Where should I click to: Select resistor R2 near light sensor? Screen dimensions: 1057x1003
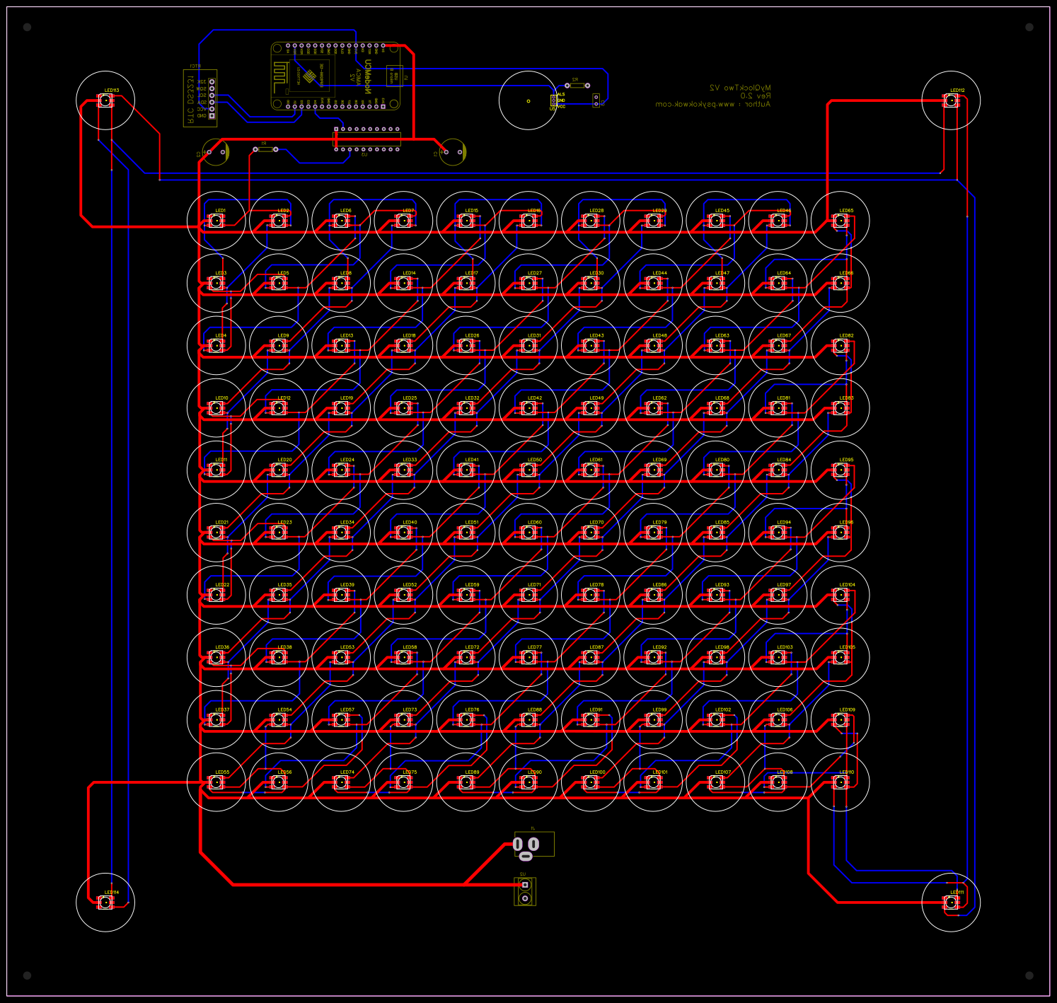577,85
